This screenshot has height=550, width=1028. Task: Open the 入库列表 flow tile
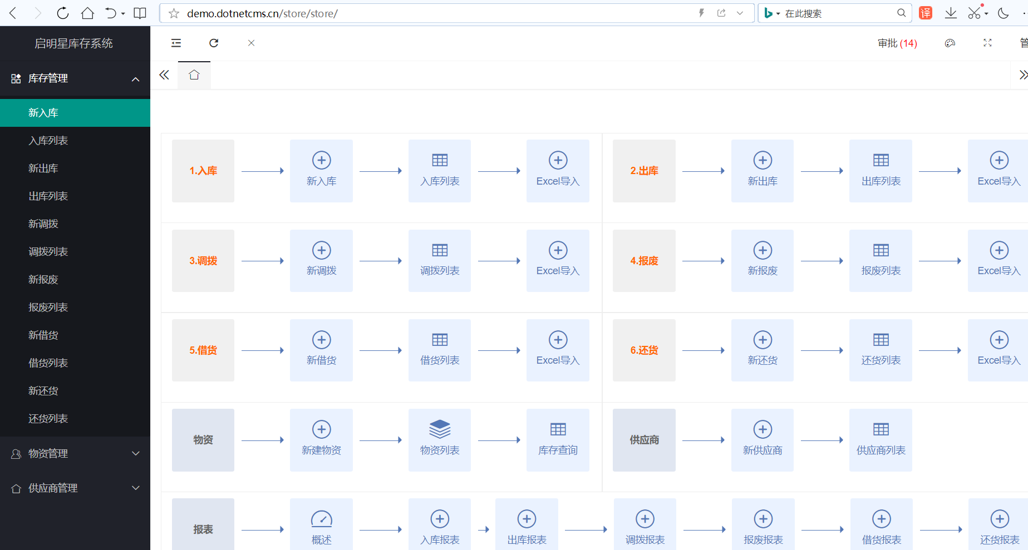tap(440, 171)
